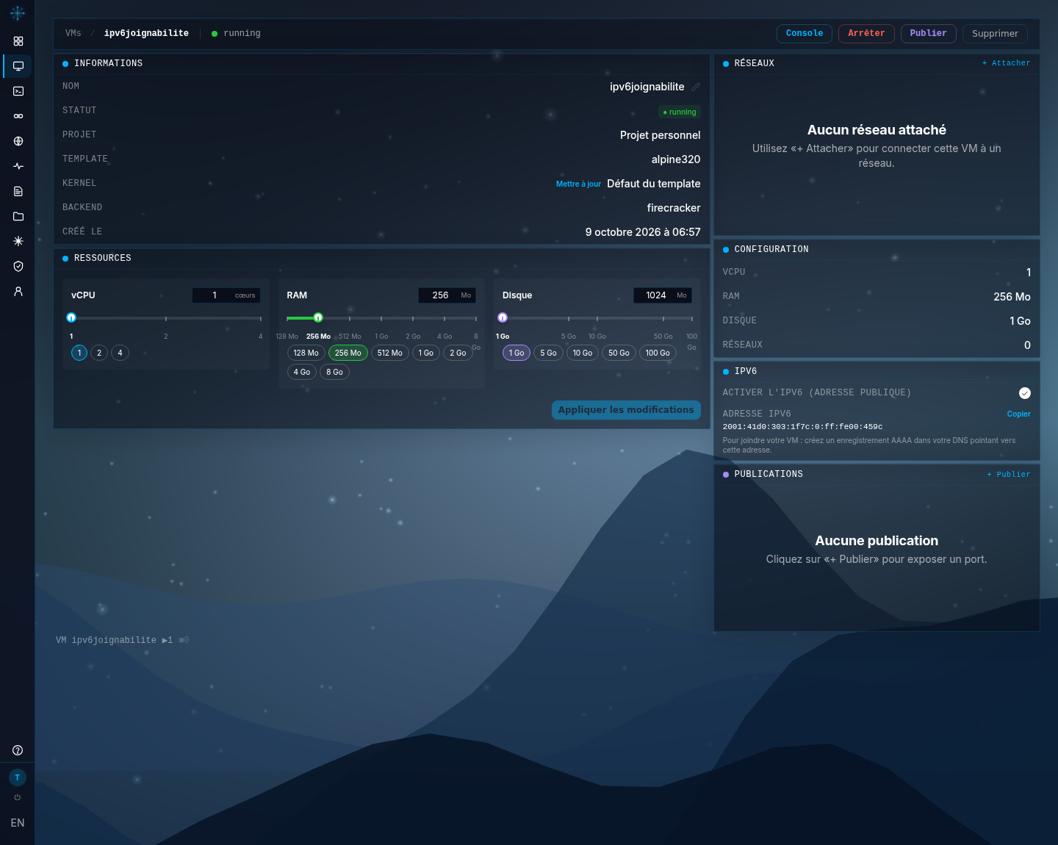Viewport: 1058px width, 845px height.
Task: Open the terminal console icon in sidebar
Action: [x=18, y=91]
